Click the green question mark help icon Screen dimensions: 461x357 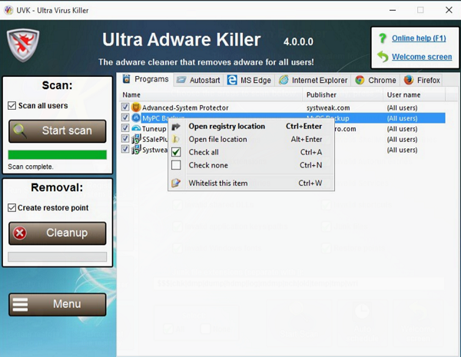tap(383, 38)
